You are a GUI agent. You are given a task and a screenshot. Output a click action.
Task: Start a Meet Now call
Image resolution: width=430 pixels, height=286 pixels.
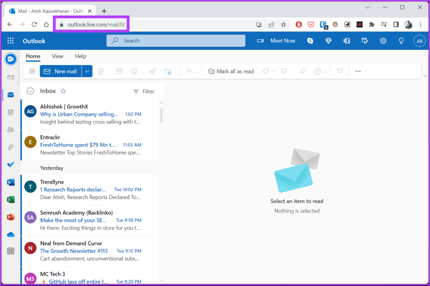[276, 41]
